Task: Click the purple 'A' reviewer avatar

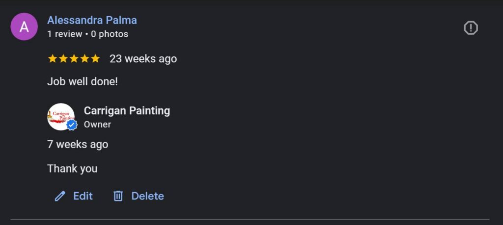Action: coord(24,27)
